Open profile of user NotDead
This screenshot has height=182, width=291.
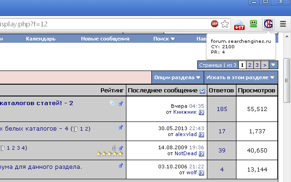[186, 153]
